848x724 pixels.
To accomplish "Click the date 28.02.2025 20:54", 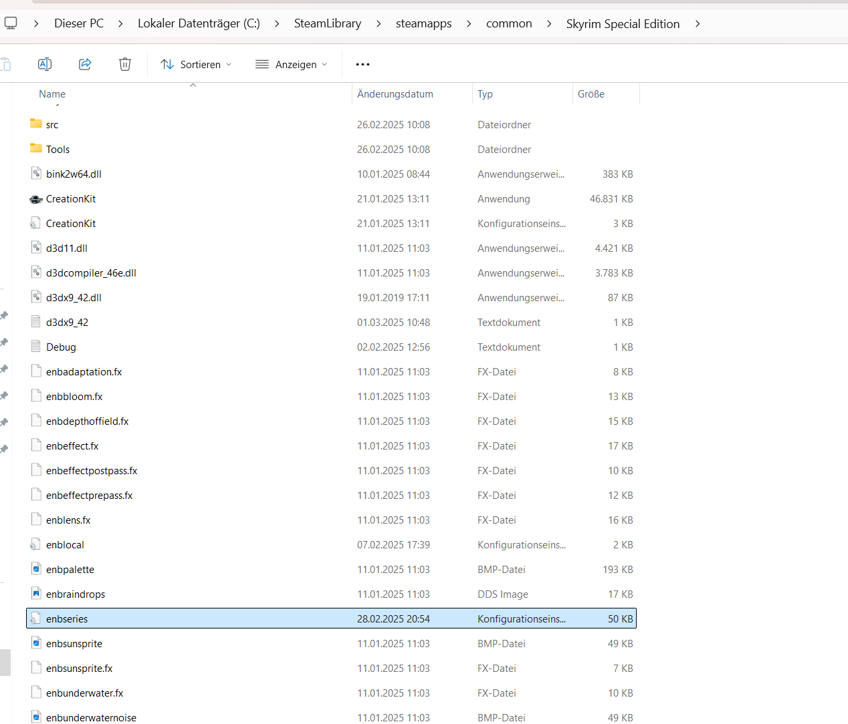I will 393,618.
